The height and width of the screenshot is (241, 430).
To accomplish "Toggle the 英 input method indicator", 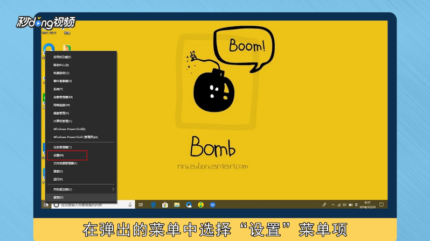I will point(356,205).
